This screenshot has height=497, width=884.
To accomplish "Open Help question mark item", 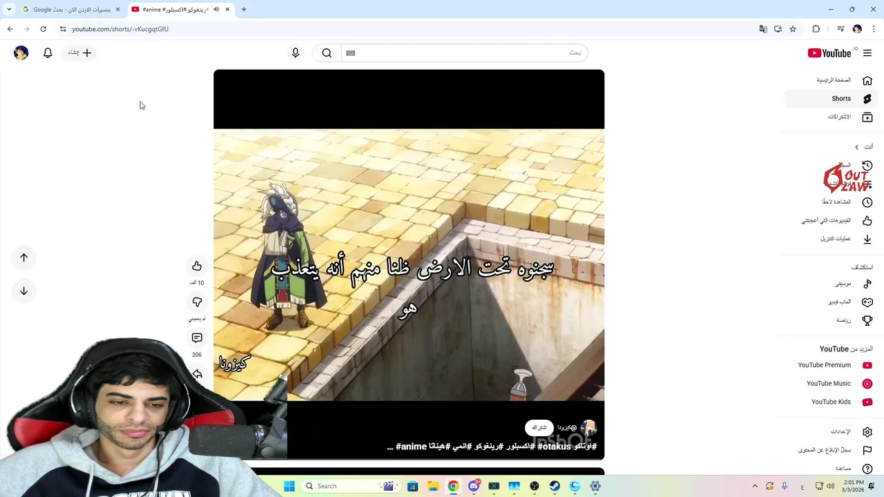I will (x=832, y=468).
